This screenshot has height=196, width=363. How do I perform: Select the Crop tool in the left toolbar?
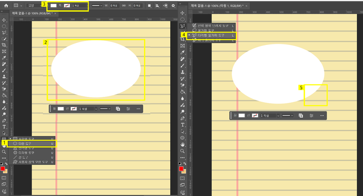[x=4, y=45]
